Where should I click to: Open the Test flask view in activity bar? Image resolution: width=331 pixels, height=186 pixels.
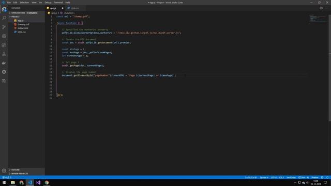(4, 54)
